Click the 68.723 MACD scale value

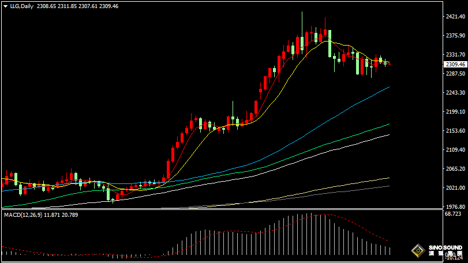click(x=454, y=214)
